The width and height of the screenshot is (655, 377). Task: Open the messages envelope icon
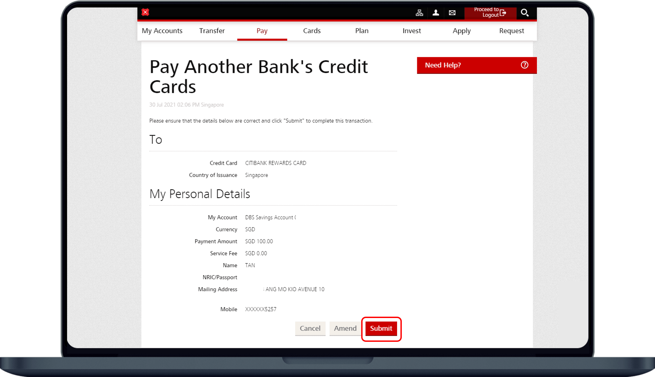452,13
